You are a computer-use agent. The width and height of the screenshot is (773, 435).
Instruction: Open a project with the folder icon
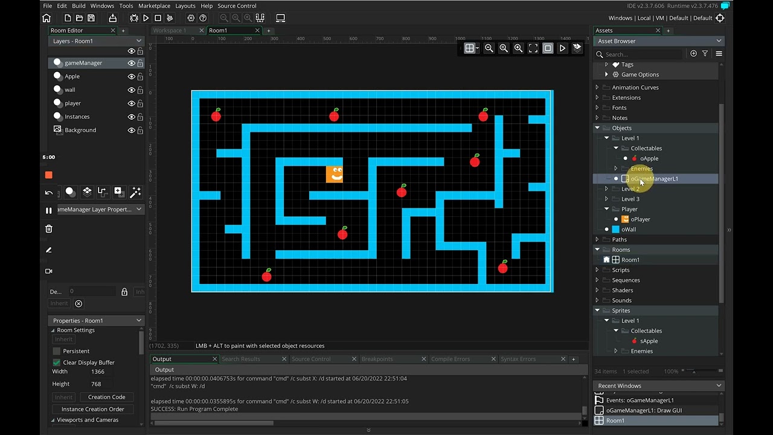pyautogui.click(x=79, y=18)
